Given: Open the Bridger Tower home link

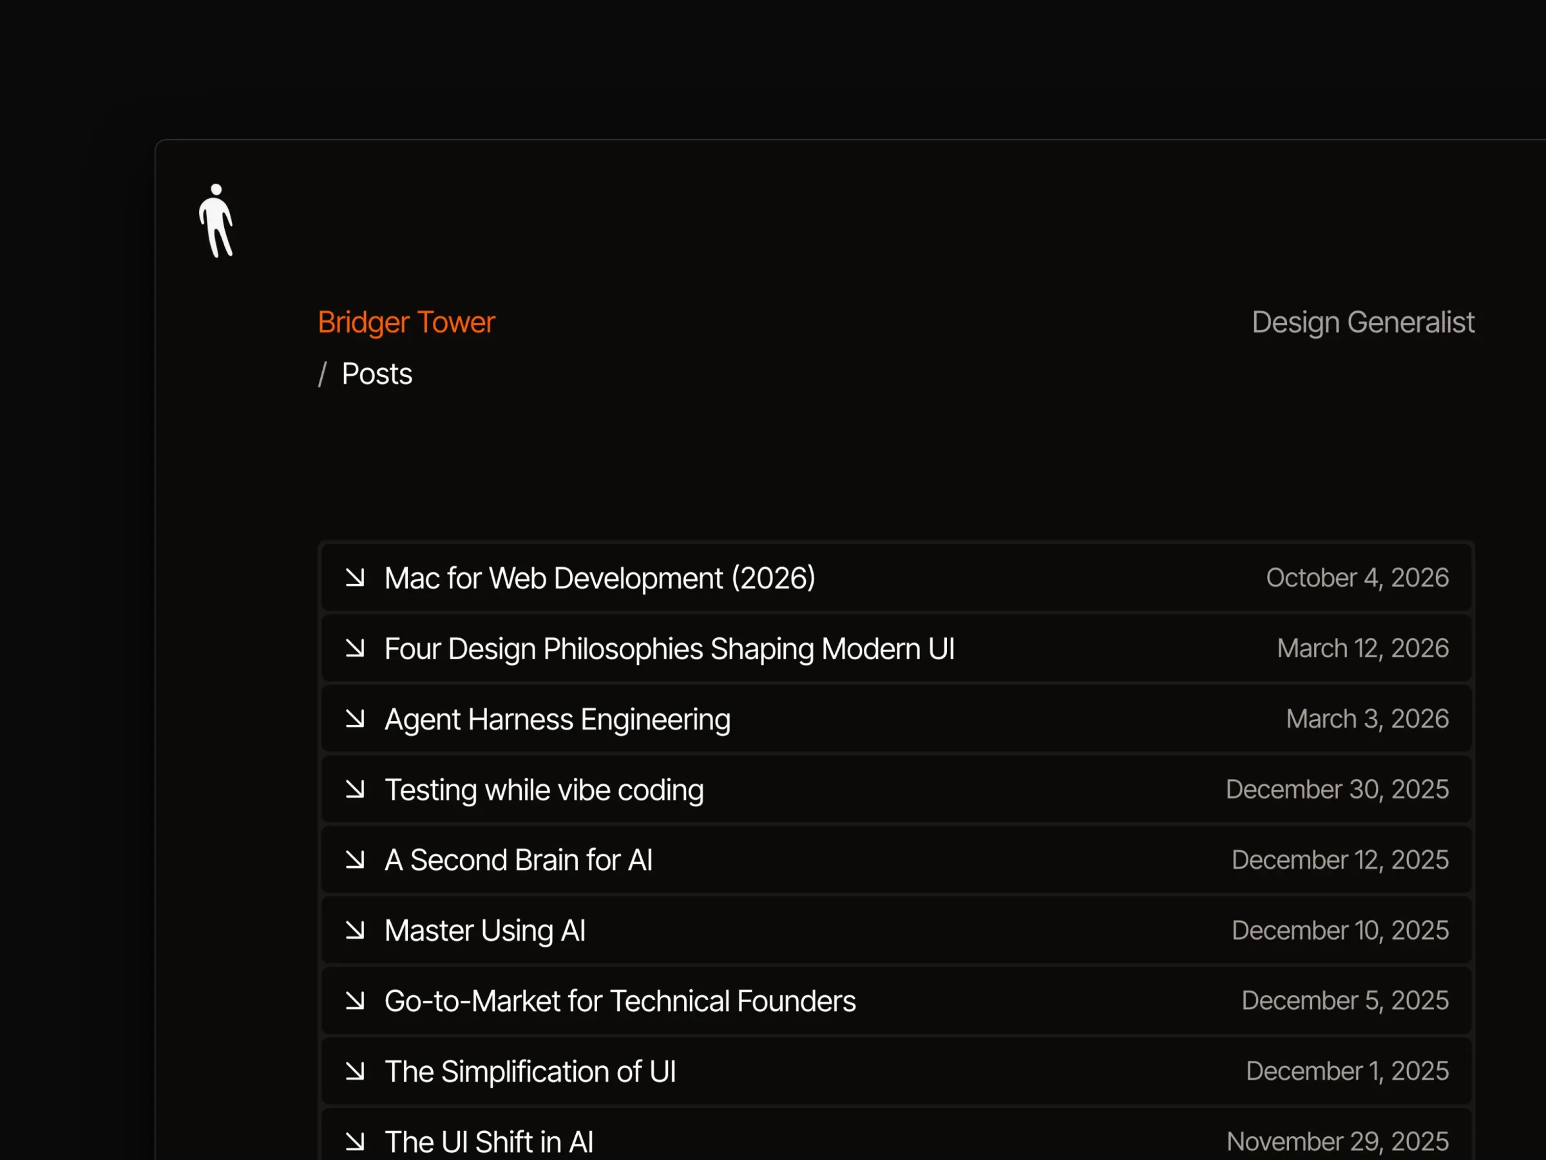Looking at the screenshot, I should point(406,322).
